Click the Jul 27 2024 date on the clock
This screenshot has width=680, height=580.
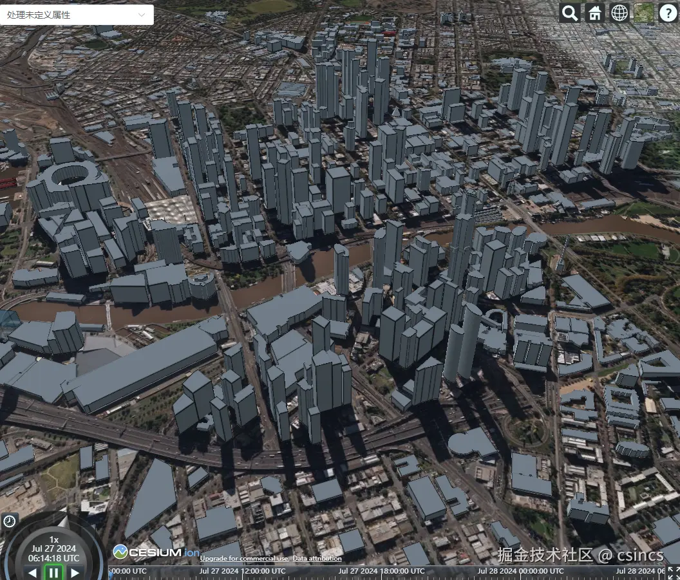54,549
